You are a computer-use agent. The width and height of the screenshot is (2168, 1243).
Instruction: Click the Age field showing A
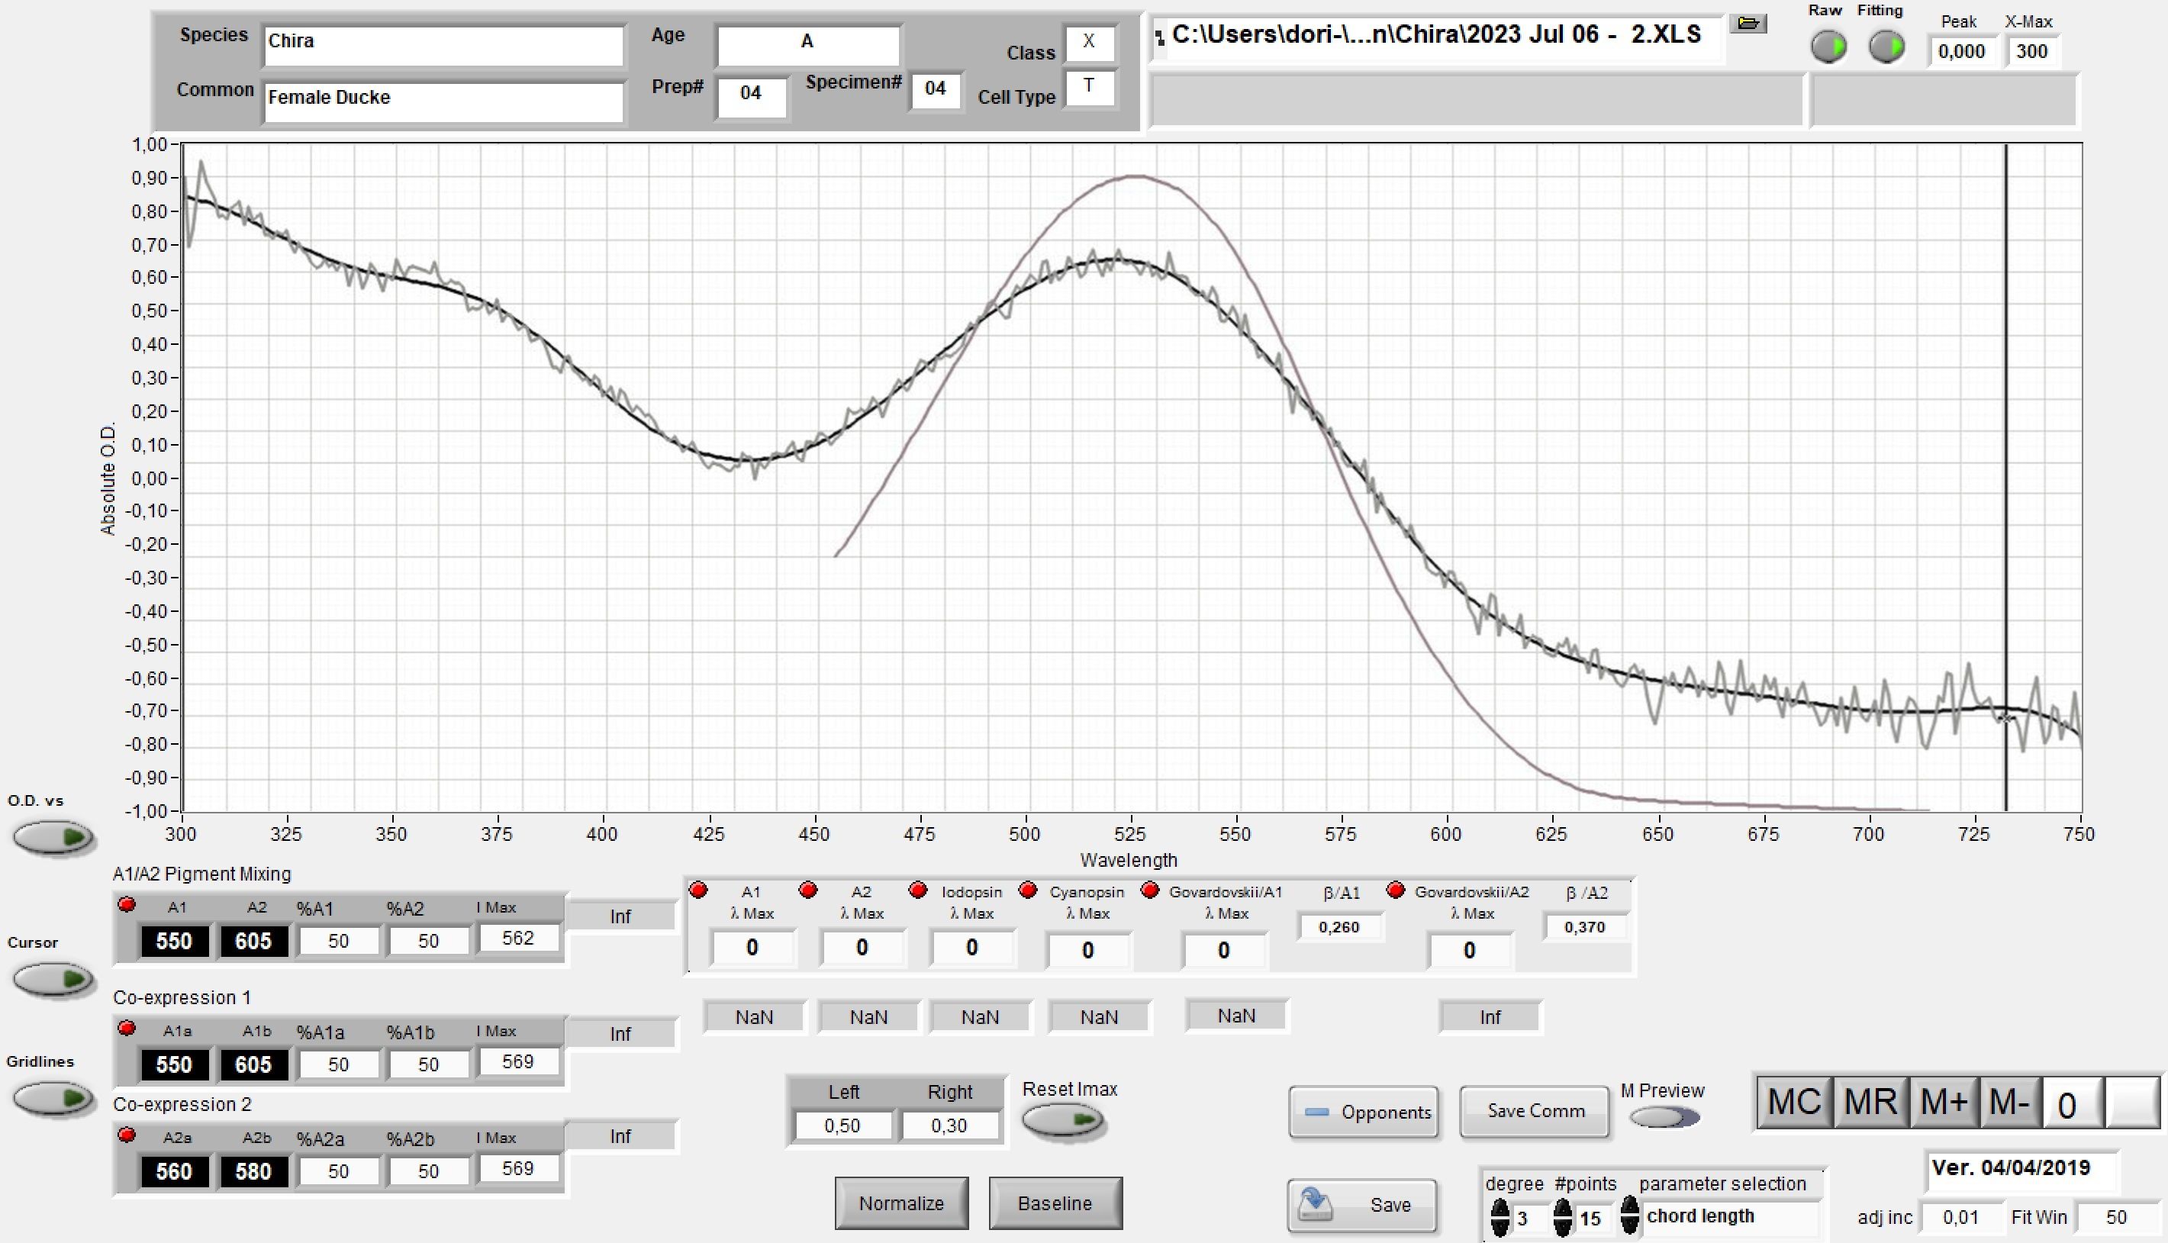(x=807, y=45)
